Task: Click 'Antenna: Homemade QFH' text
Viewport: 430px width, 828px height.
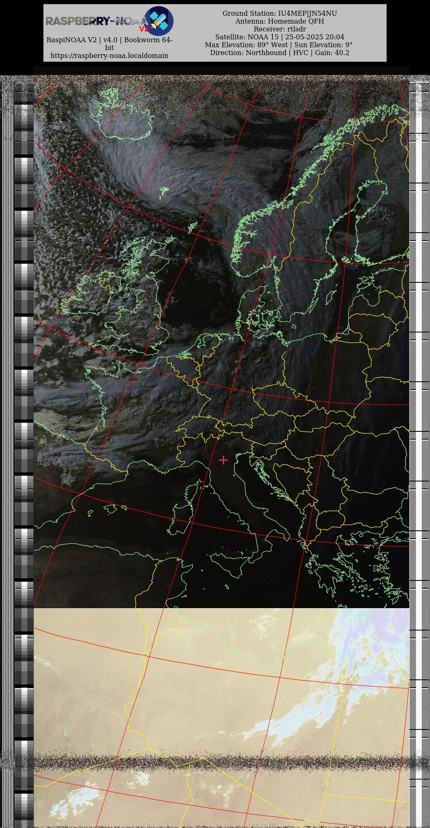Action: 279,21
